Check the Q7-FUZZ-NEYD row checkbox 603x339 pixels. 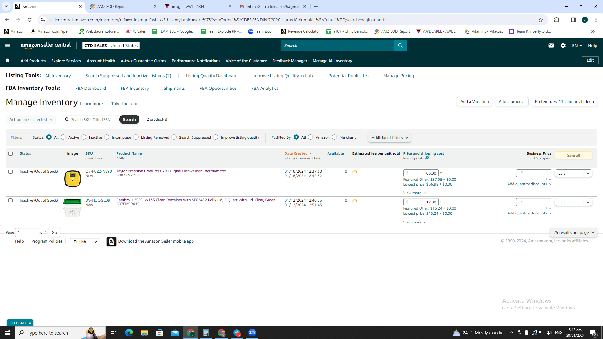(10, 171)
